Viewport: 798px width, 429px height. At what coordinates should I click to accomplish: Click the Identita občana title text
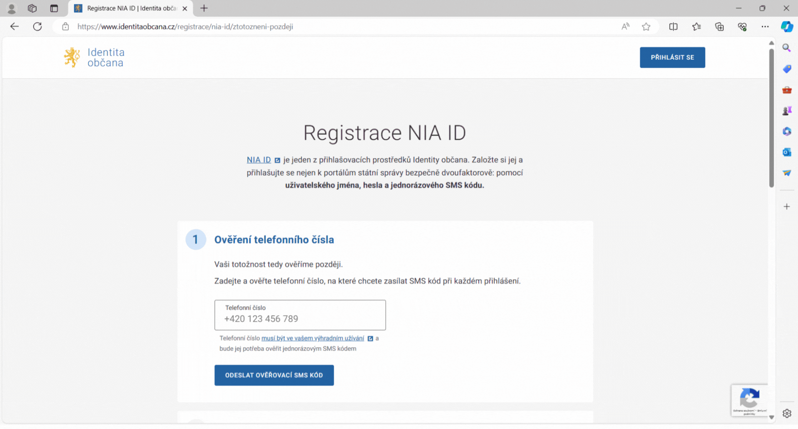106,57
